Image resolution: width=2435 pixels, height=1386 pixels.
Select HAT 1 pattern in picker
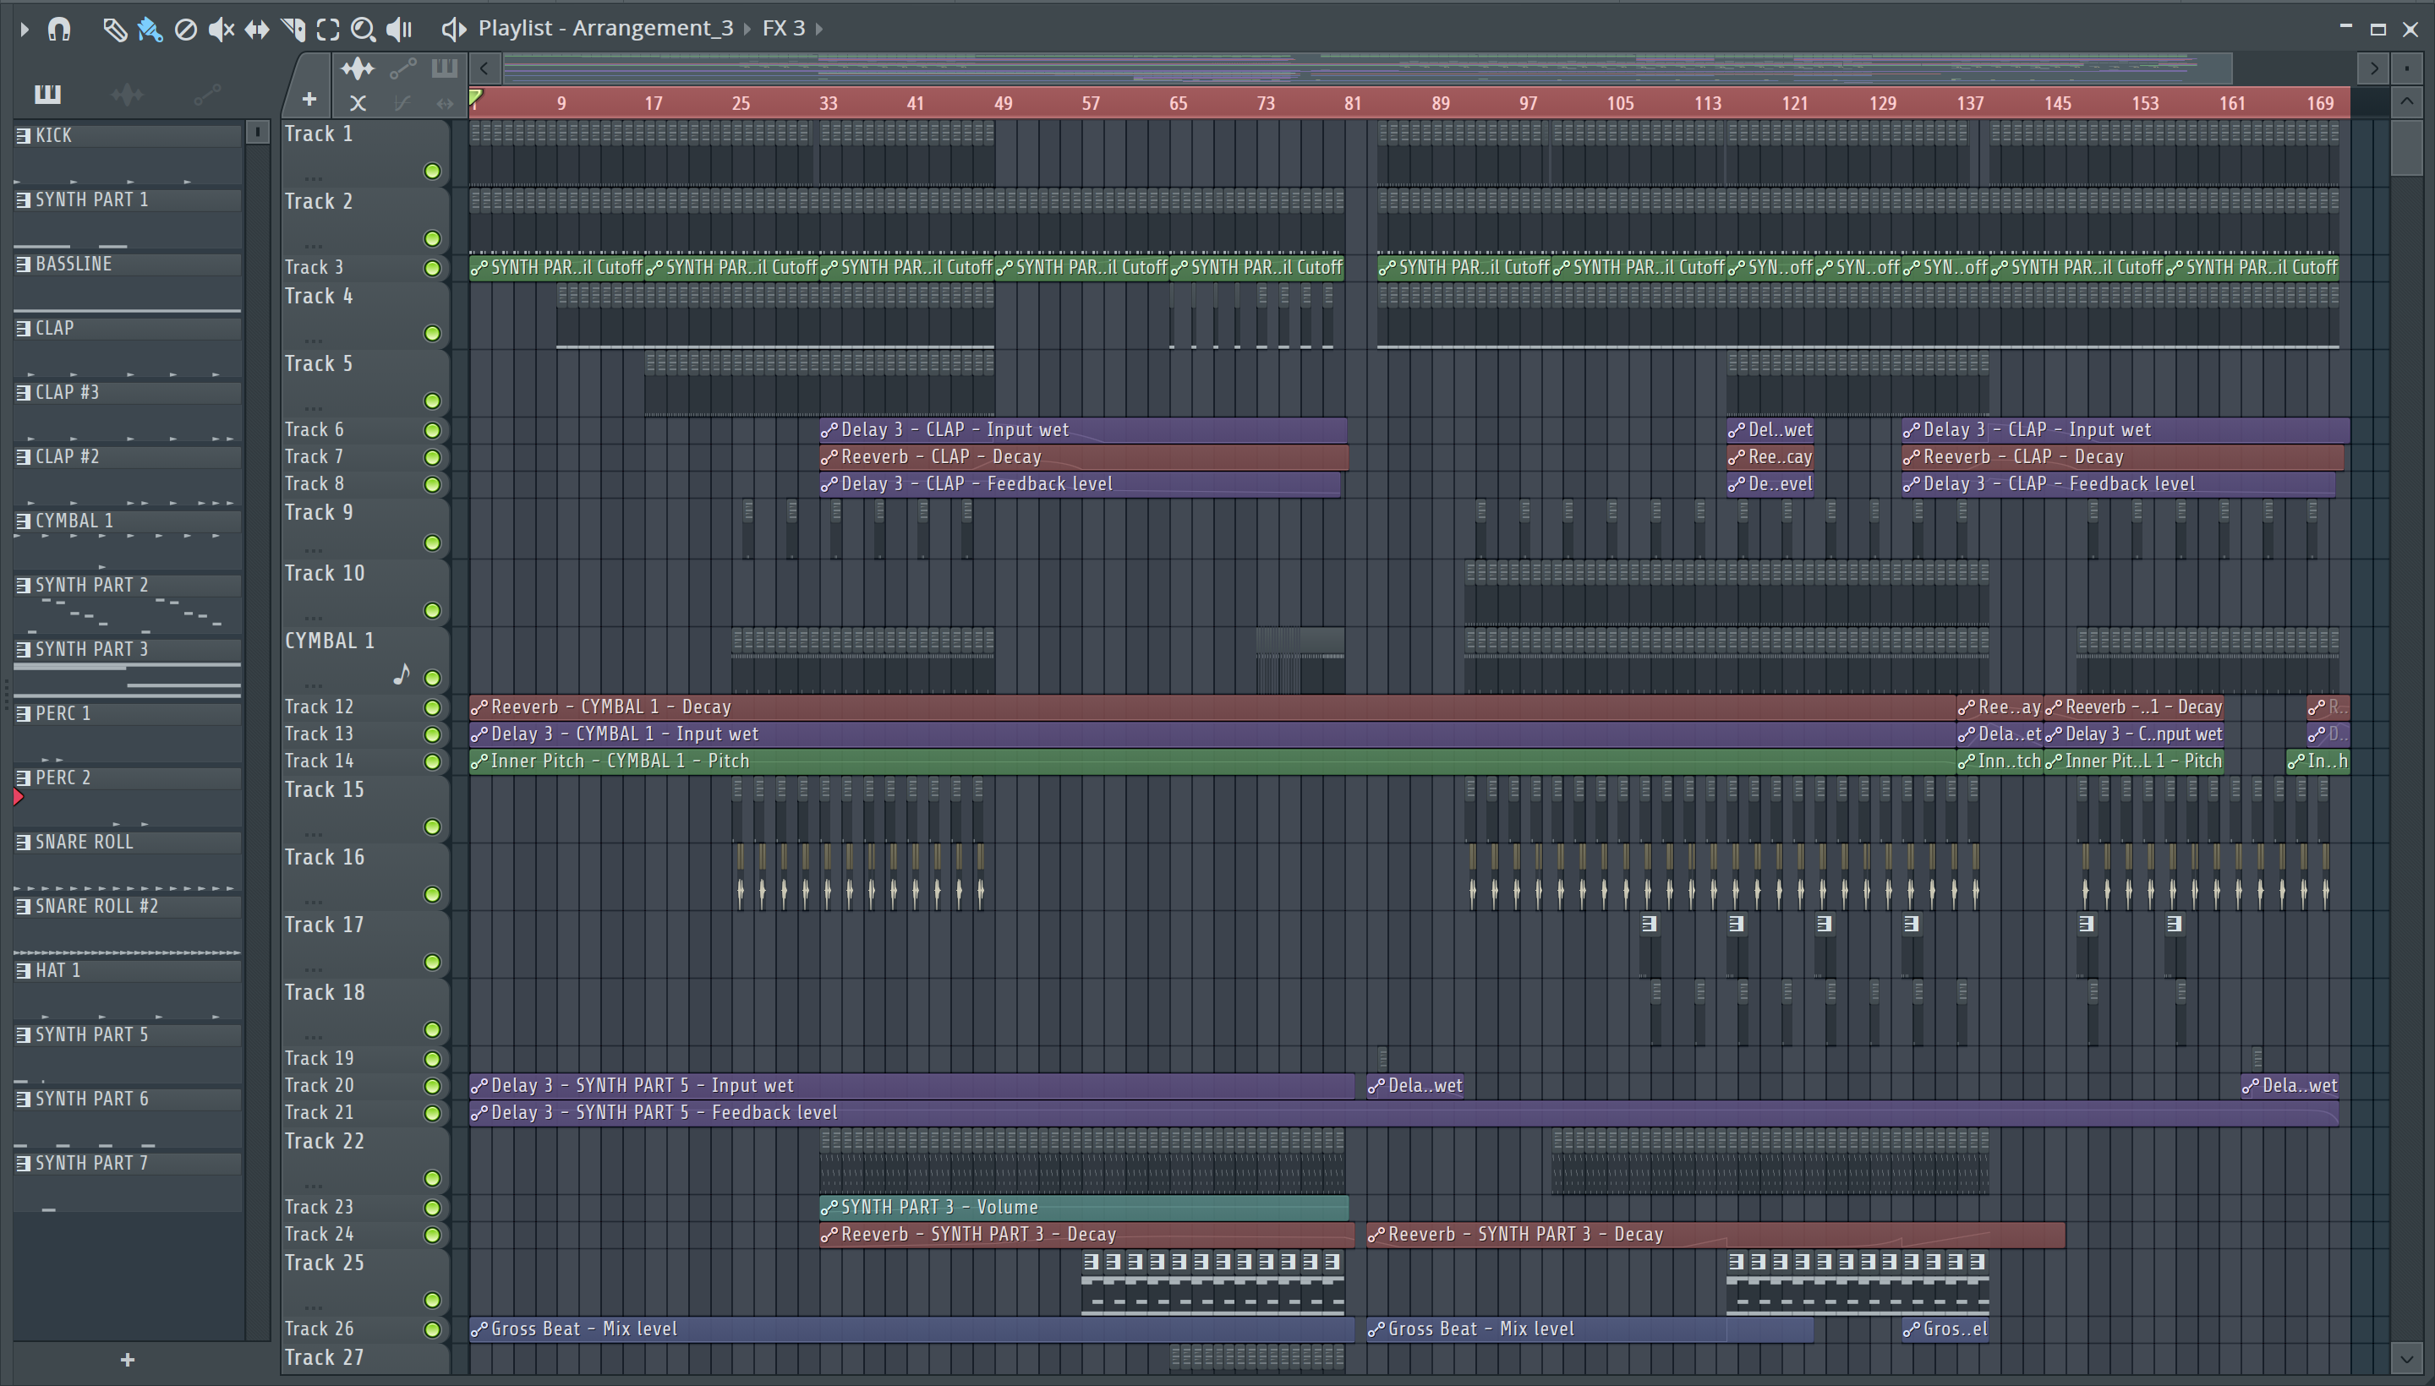[x=127, y=971]
